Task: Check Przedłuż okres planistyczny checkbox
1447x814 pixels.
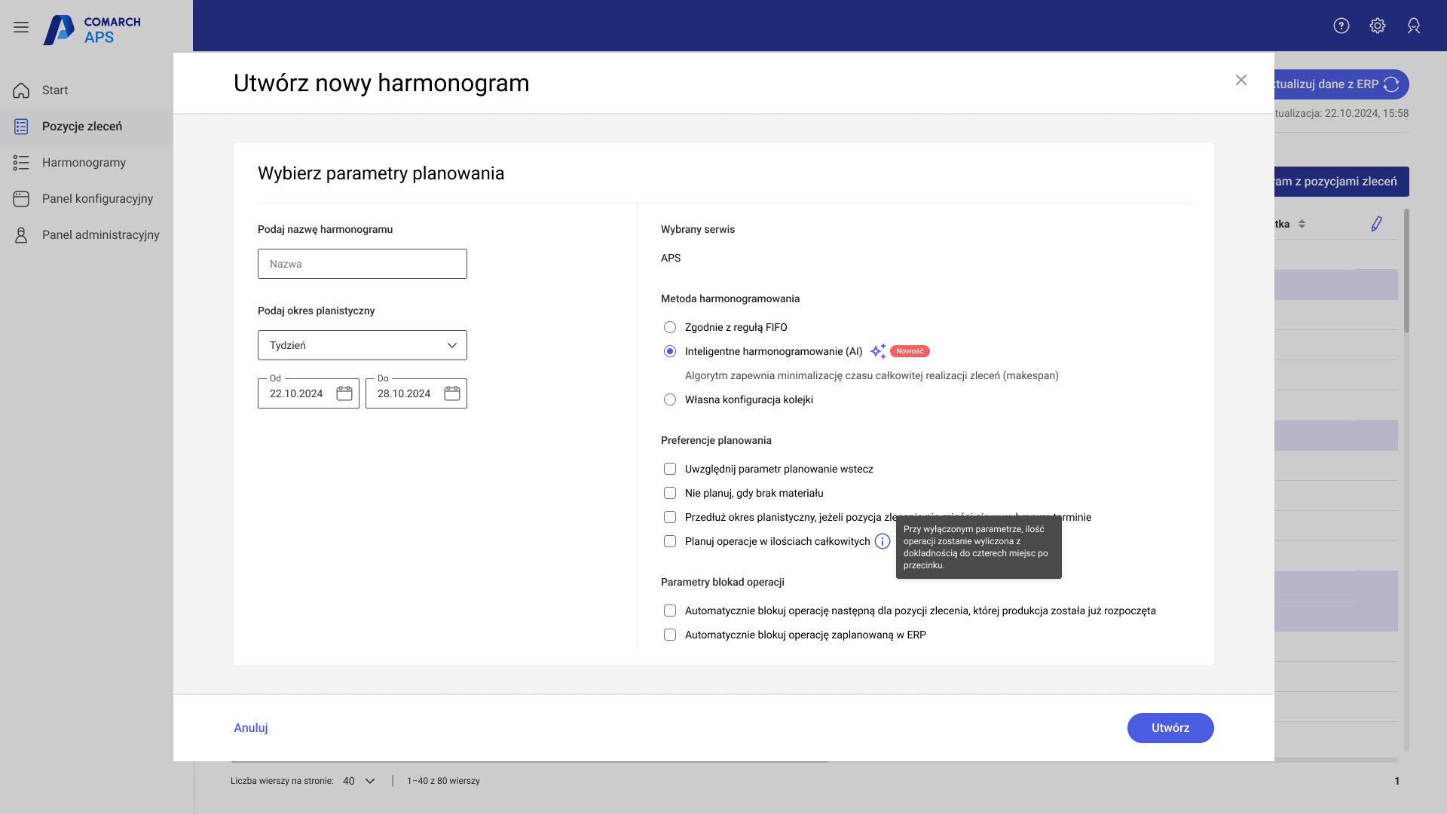Action: click(670, 517)
